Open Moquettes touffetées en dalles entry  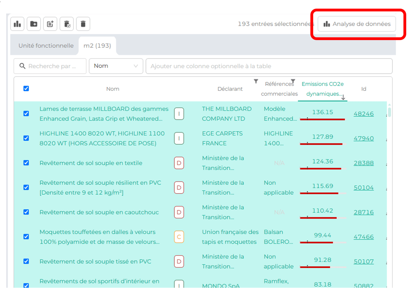click(99, 237)
